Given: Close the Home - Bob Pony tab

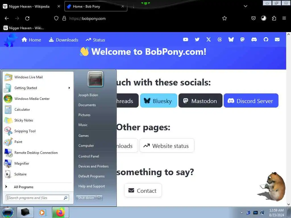Looking at the screenshot, I should coord(123,6).
